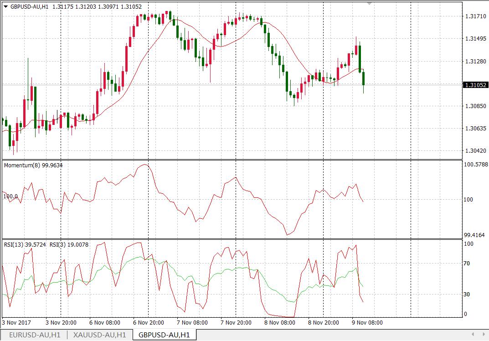489x341 pixels.
Task: Click the RSI(13) 39.5724 label
Action: tap(25, 245)
